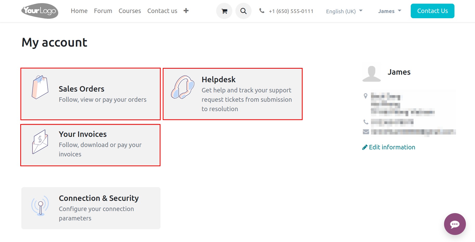Click the Connection & Security antenna icon
The width and height of the screenshot is (475, 242).
click(x=40, y=206)
